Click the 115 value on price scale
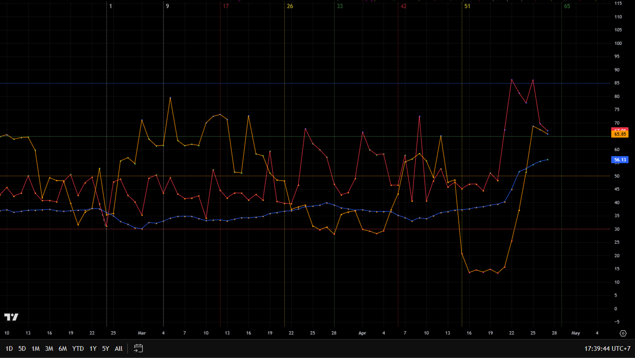 618,3
